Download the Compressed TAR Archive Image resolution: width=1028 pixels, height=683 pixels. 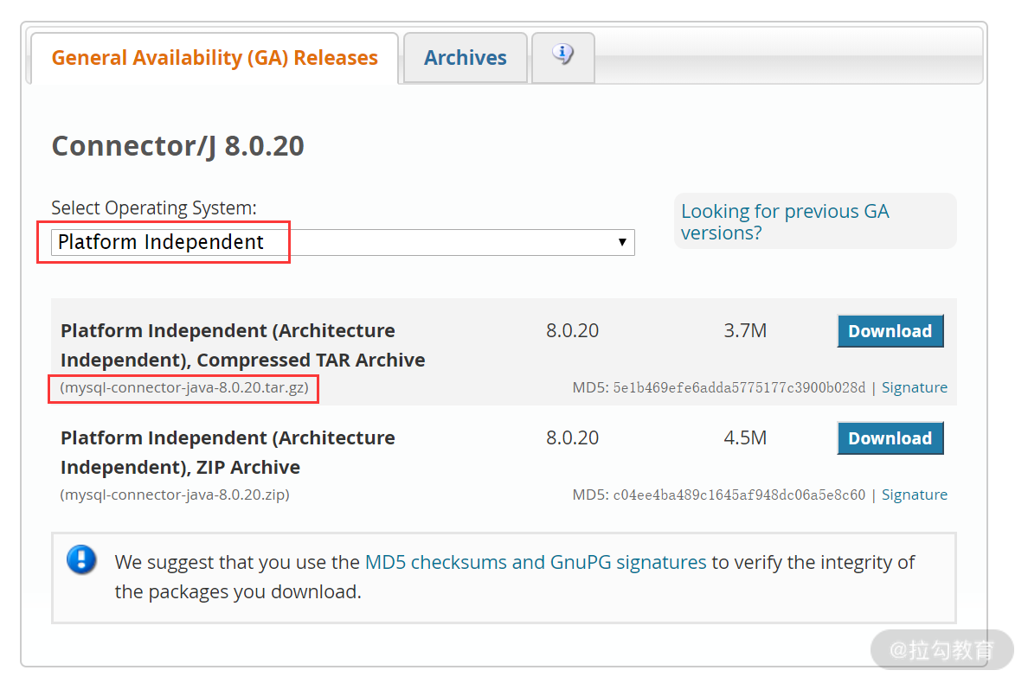point(890,331)
